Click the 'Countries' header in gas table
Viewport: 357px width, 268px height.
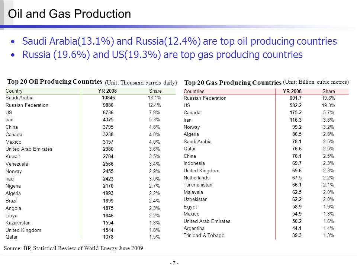194,92
